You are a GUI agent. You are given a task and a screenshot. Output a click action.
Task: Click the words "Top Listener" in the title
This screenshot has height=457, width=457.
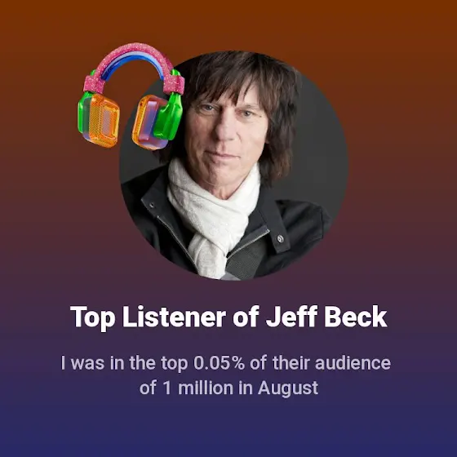click(148, 317)
